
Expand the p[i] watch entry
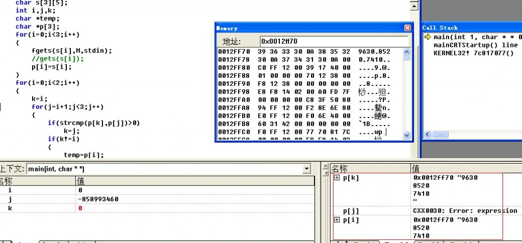pos(336,220)
